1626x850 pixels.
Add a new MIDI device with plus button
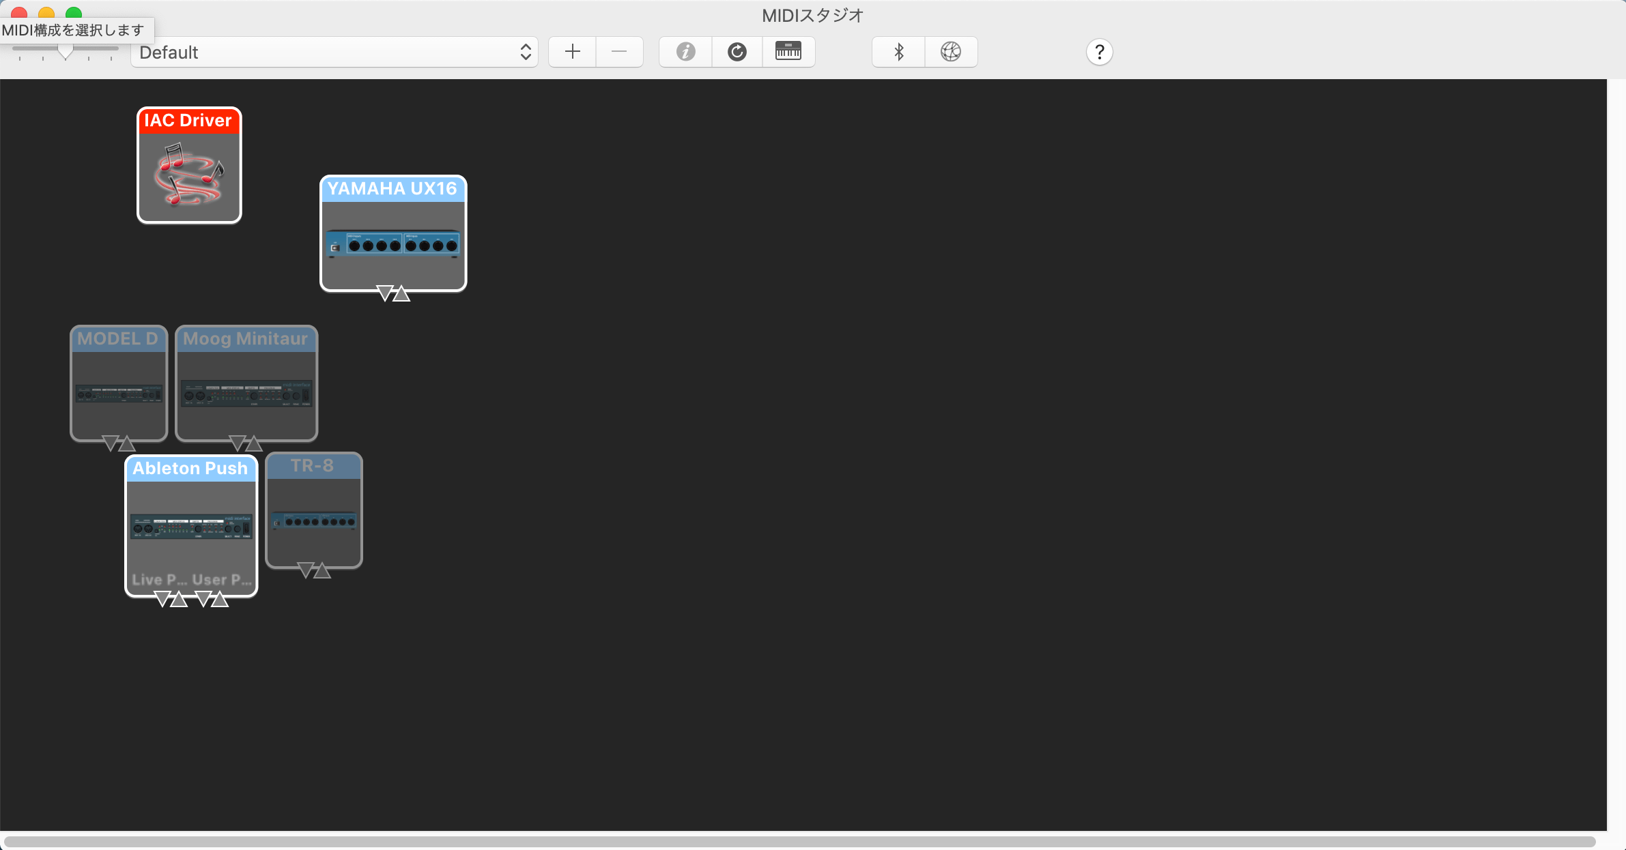[x=573, y=52]
